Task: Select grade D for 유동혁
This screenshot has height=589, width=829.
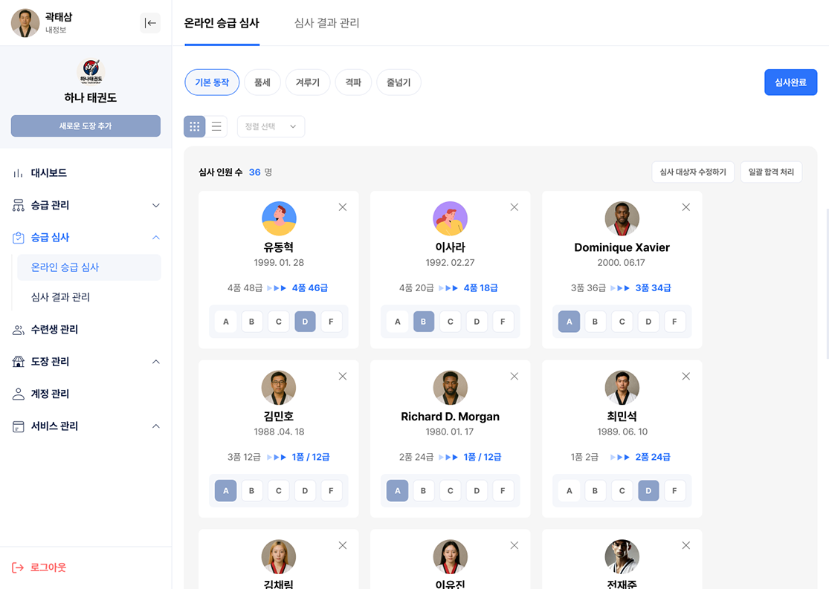Action: [305, 321]
